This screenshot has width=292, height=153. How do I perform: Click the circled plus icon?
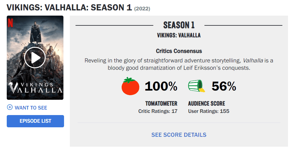9,107
